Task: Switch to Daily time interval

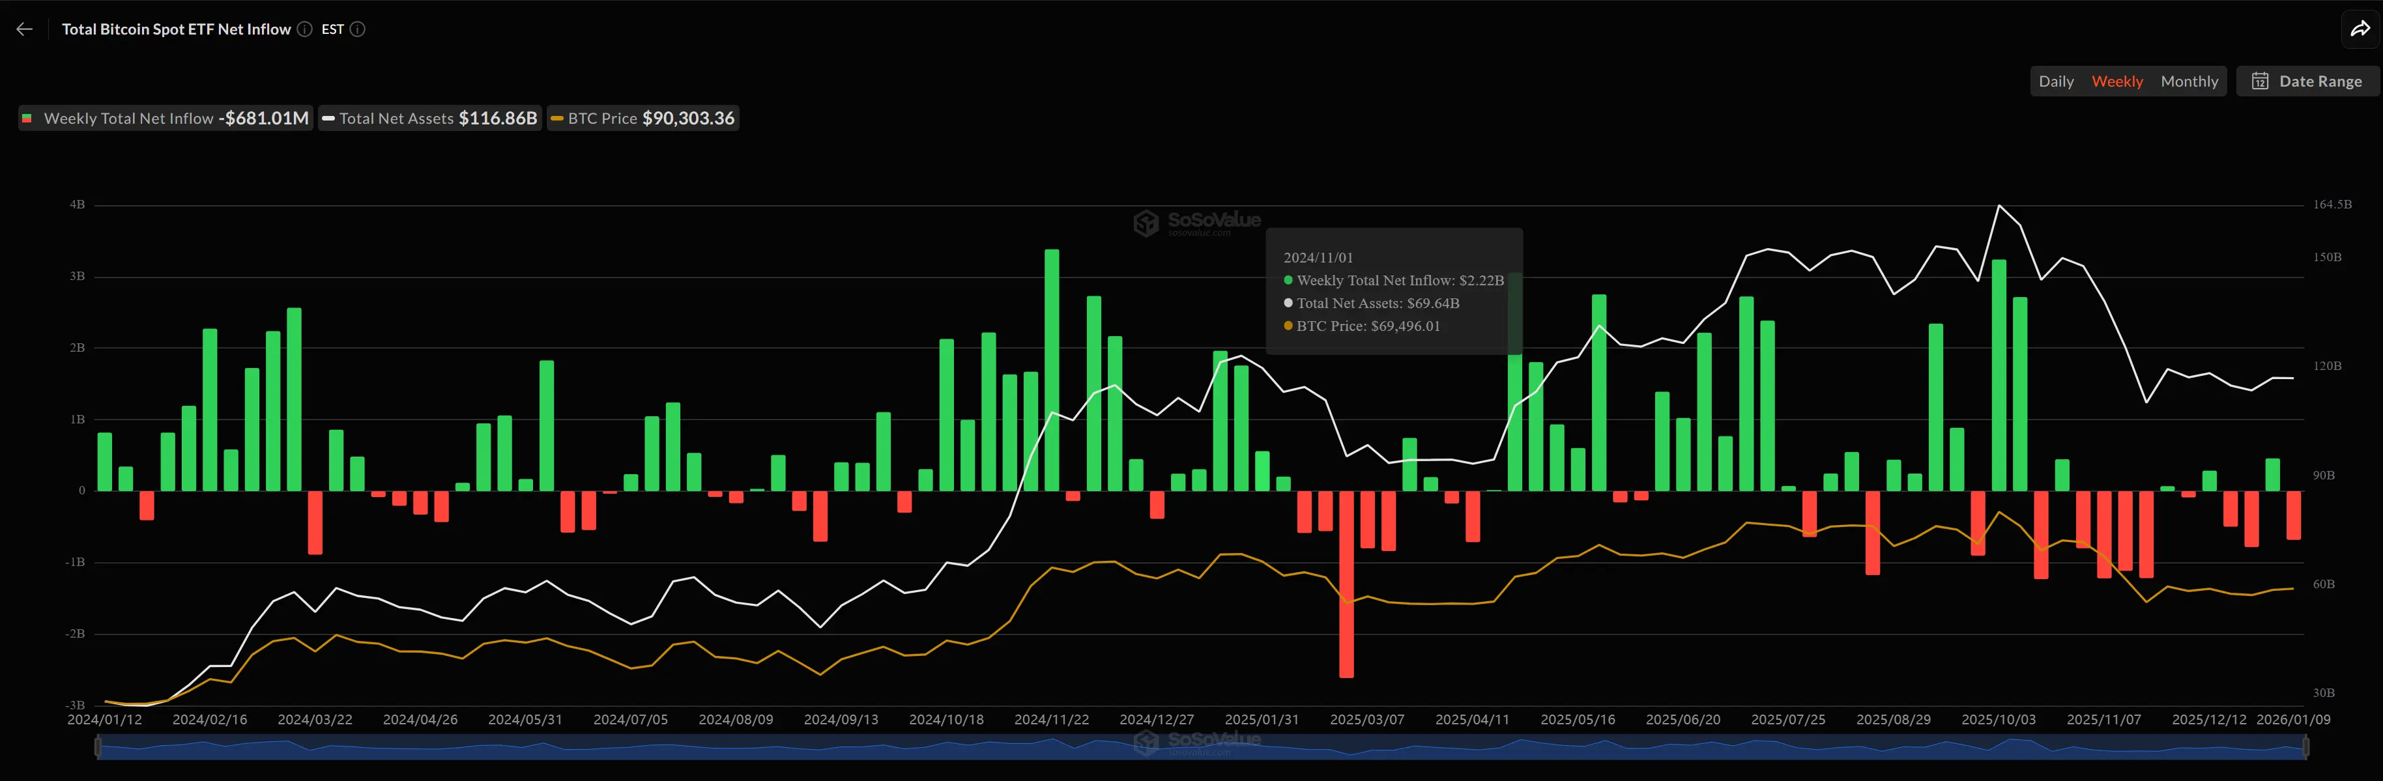Action: (2057, 81)
